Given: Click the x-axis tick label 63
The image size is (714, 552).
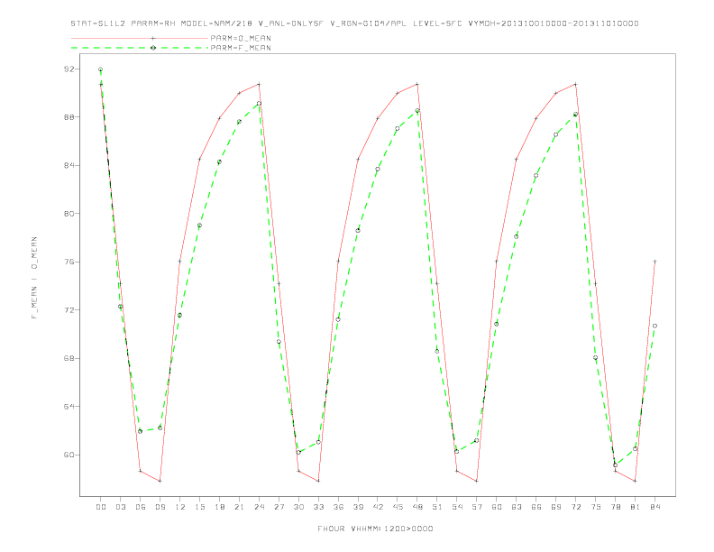Looking at the screenshot, I should tap(517, 507).
